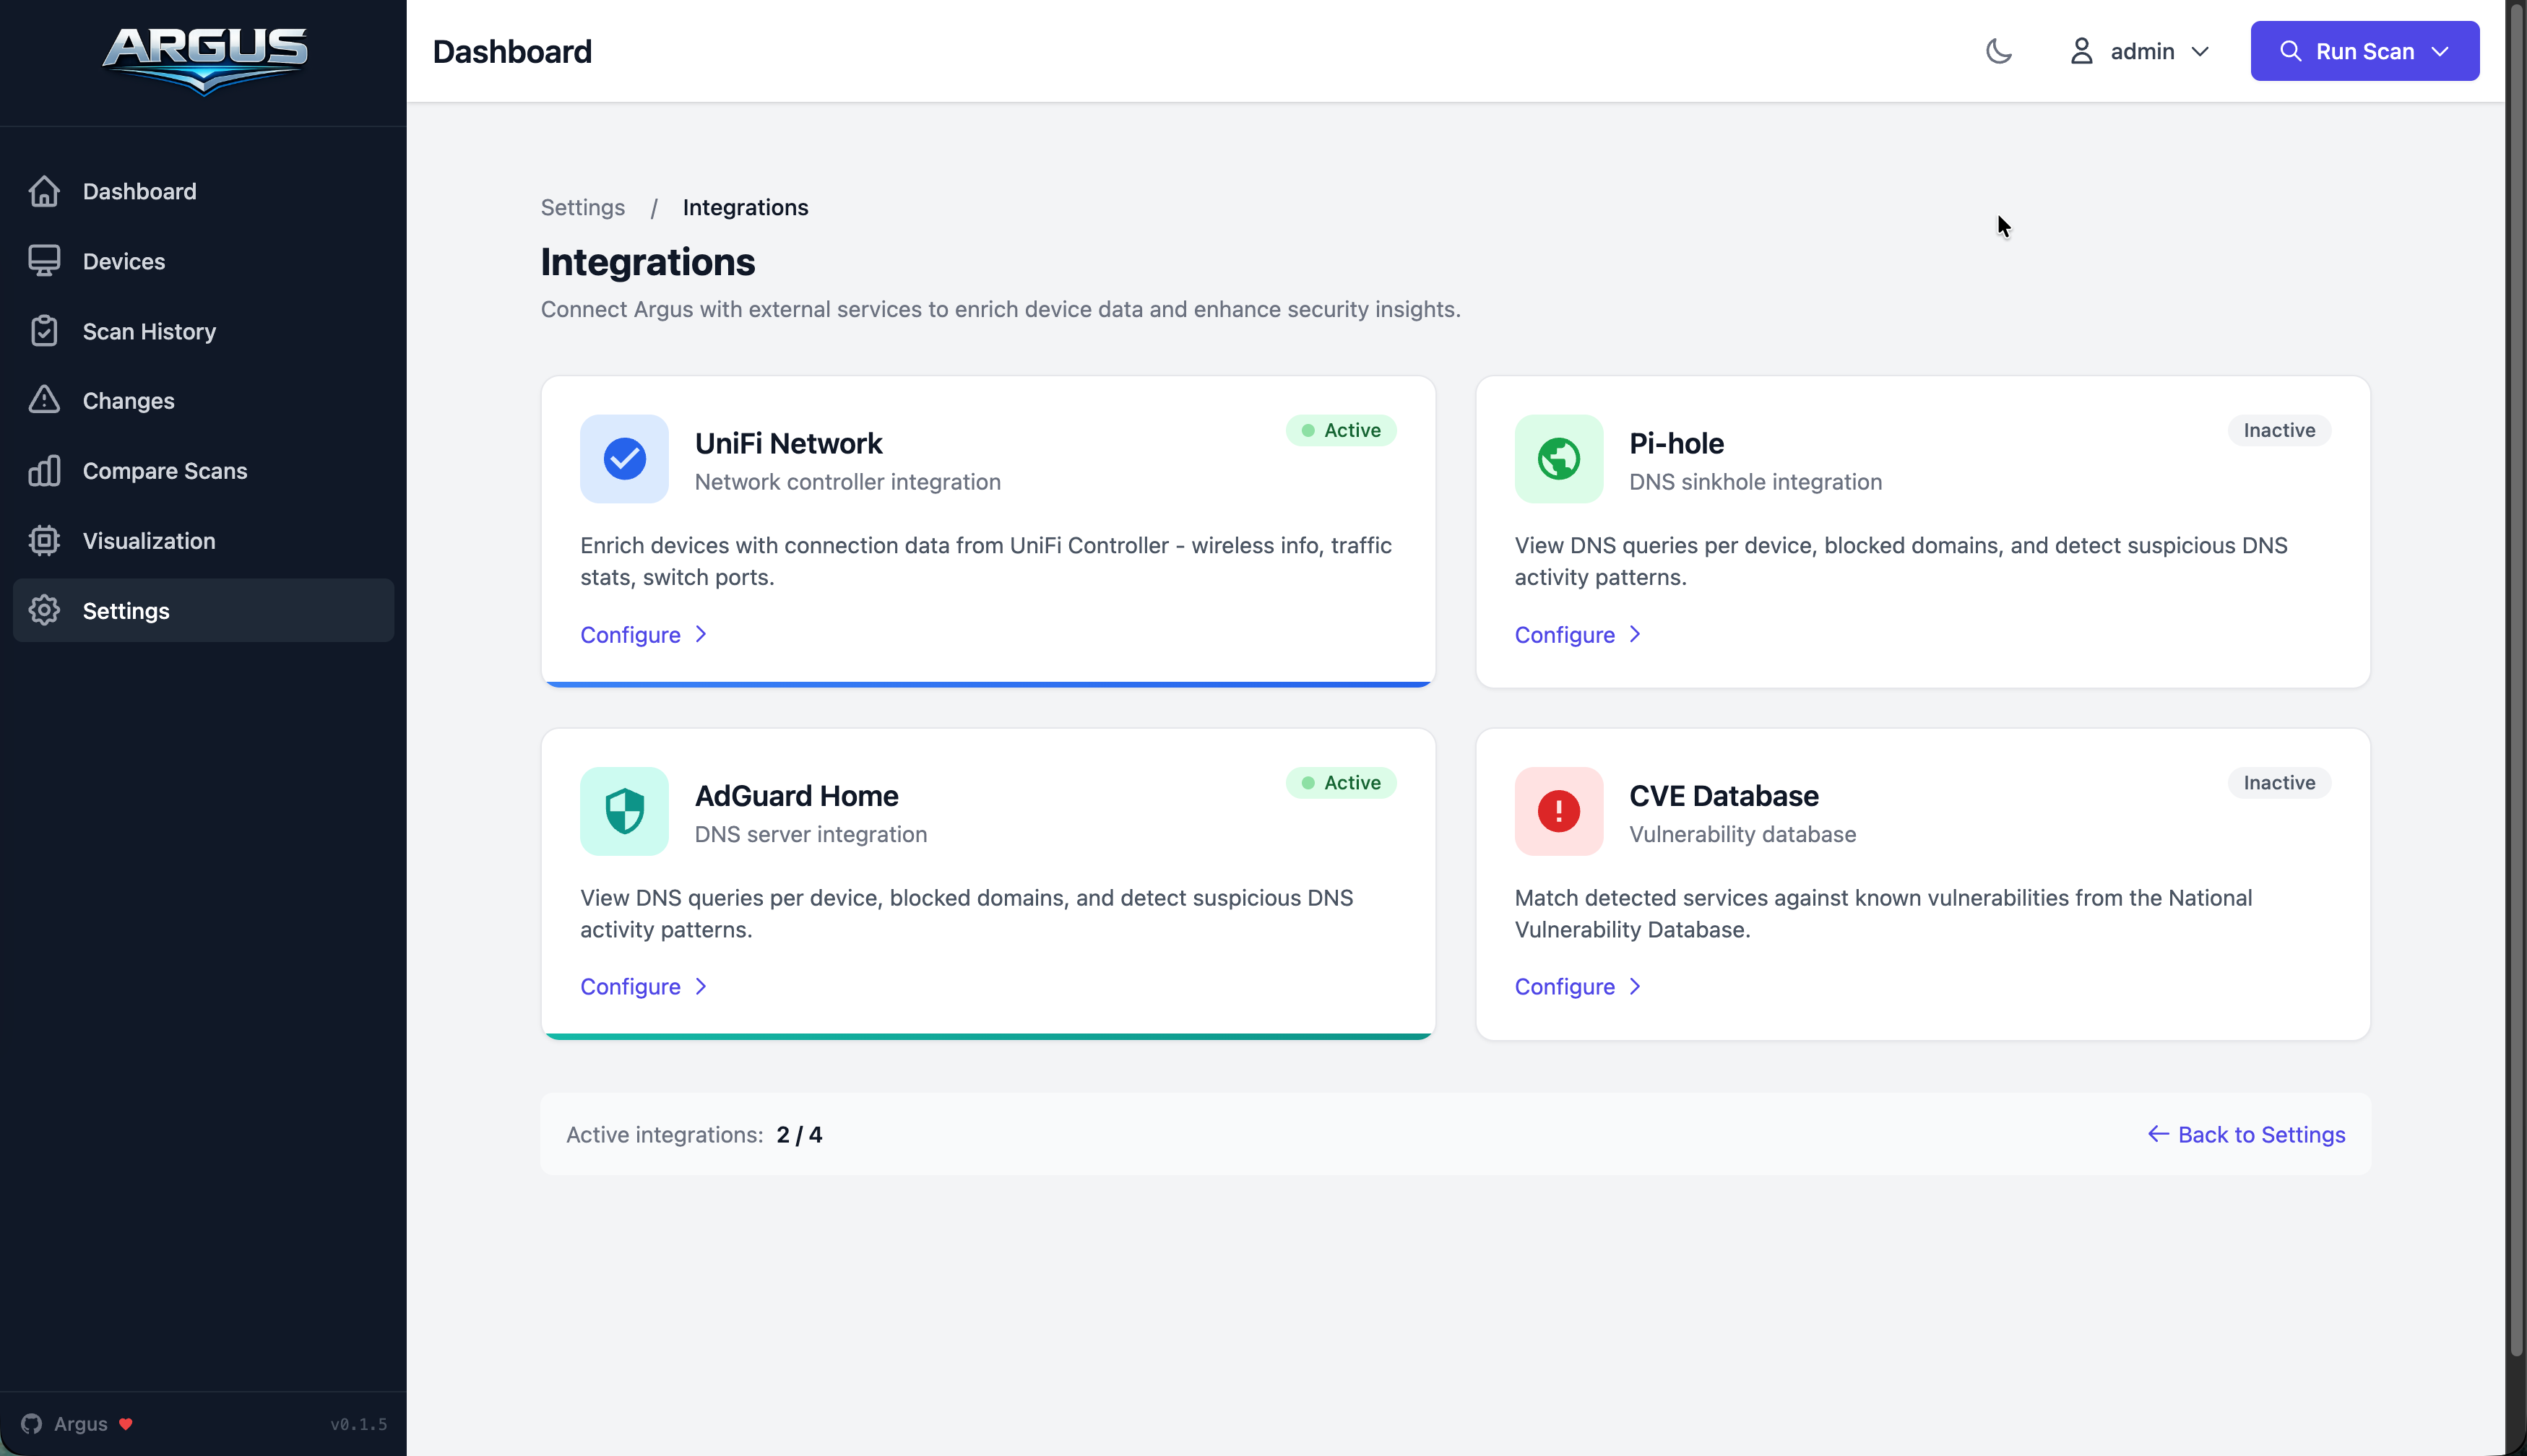The height and width of the screenshot is (1456, 2527).
Task: Select the Devices icon in sidebar
Action: (x=45, y=261)
